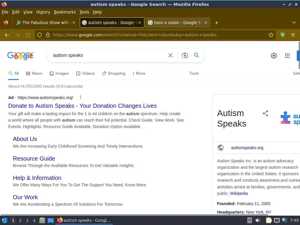
Task: Show site security padlock info
Action: pyautogui.click(x=48, y=35)
